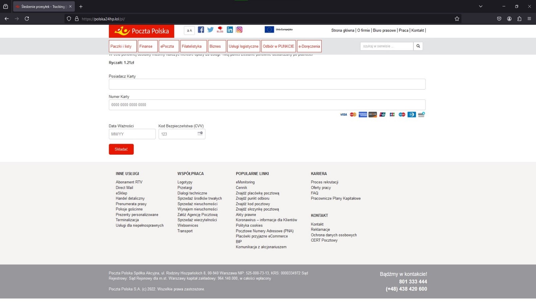Expand the list all tabs chevron
536x302 pixels.
coord(480,6)
